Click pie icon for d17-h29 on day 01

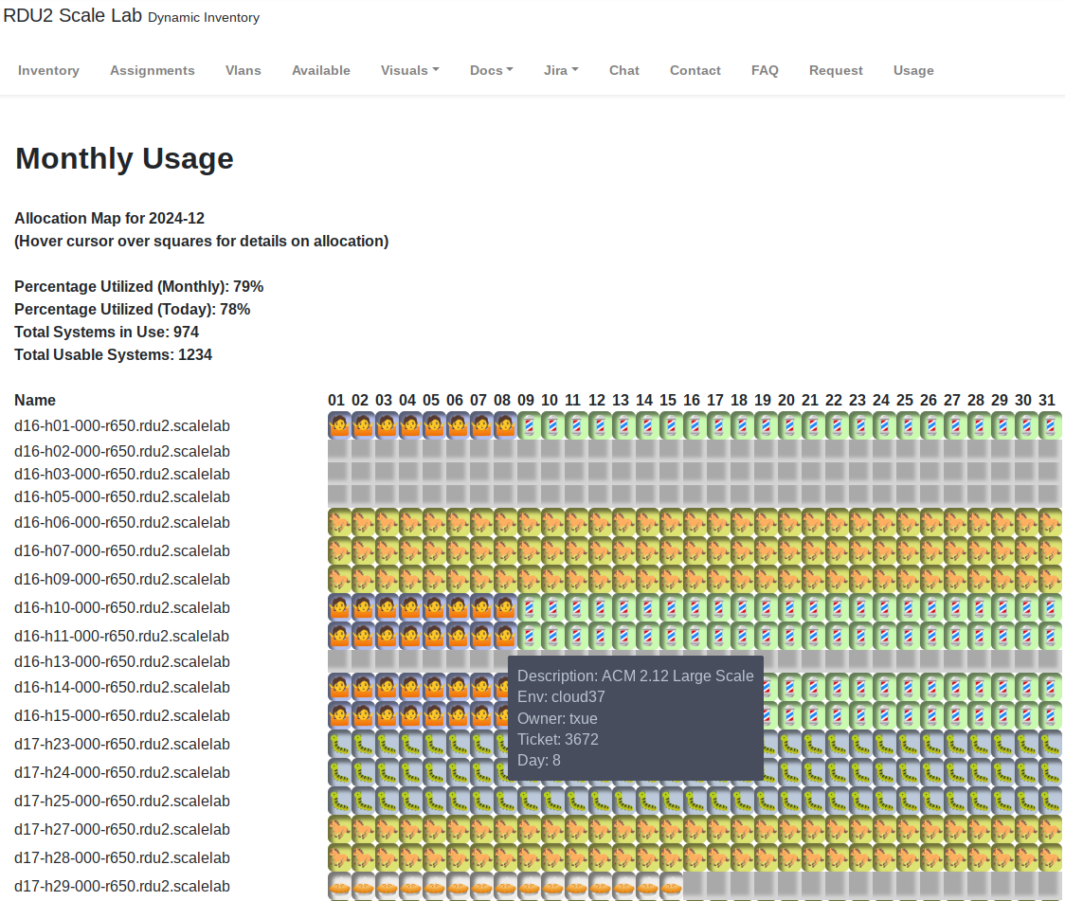[339, 886]
